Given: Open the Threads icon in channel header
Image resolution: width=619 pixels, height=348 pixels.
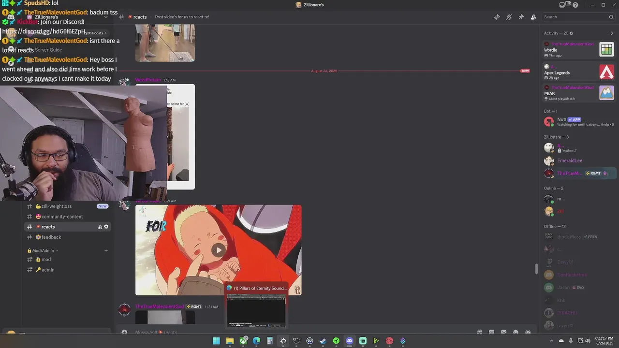Looking at the screenshot, I should (x=497, y=17).
